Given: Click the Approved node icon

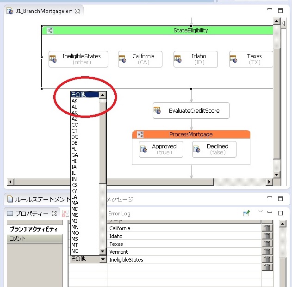Looking at the screenshot, I should 143,149.
